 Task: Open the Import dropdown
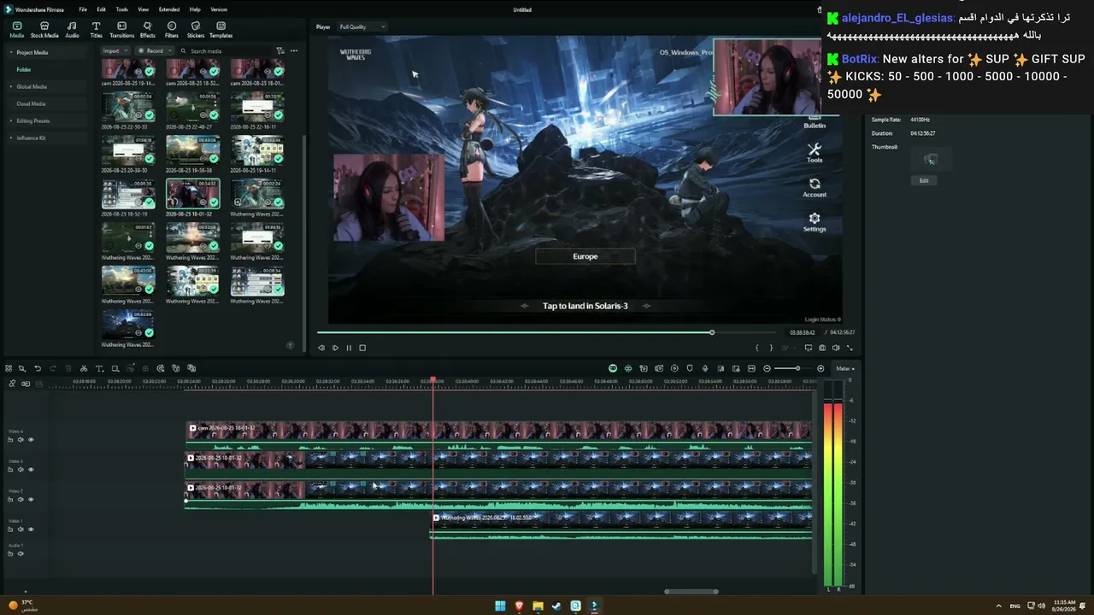click(x=114, y=51)
